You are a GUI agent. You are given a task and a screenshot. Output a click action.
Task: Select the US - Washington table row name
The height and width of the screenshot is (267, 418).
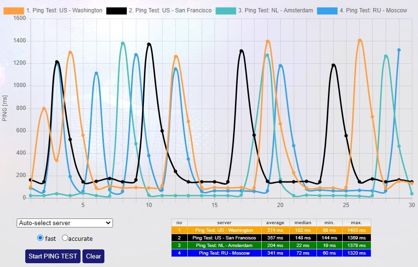224,230
